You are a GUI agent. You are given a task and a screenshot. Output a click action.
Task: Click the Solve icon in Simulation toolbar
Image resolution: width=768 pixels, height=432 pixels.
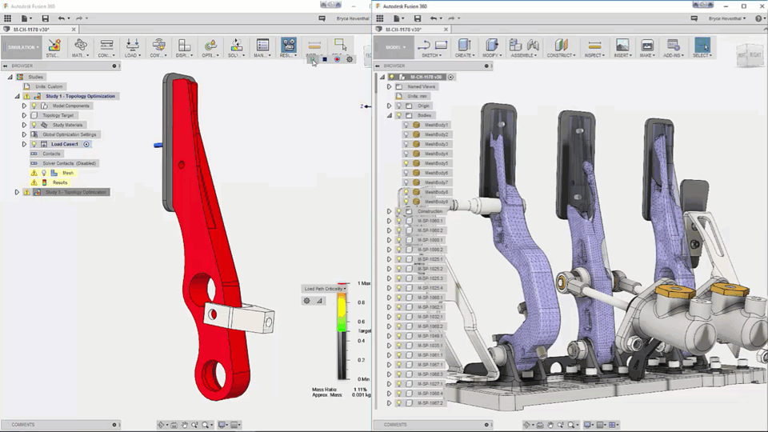point(236,46)
